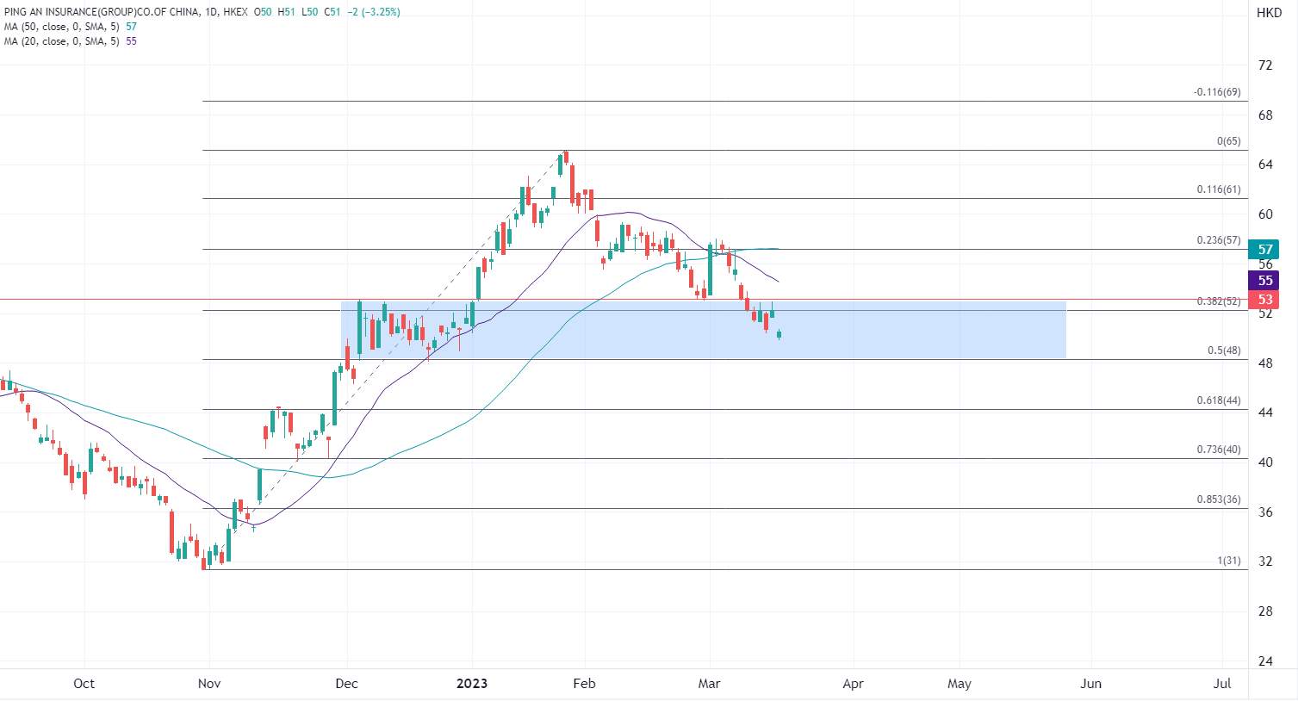Viewport: 1298px width, 701px height.
Task: Select the blue shaded support zone rectangle
Action: pyautogui.click(x=704, y=330)
